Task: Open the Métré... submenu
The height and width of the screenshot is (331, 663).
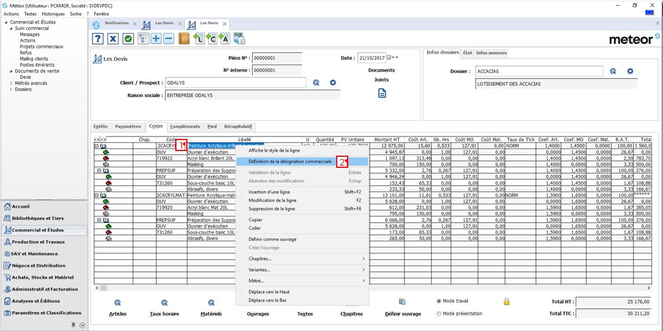Action: pyautogui.click(x=303, y=280)
